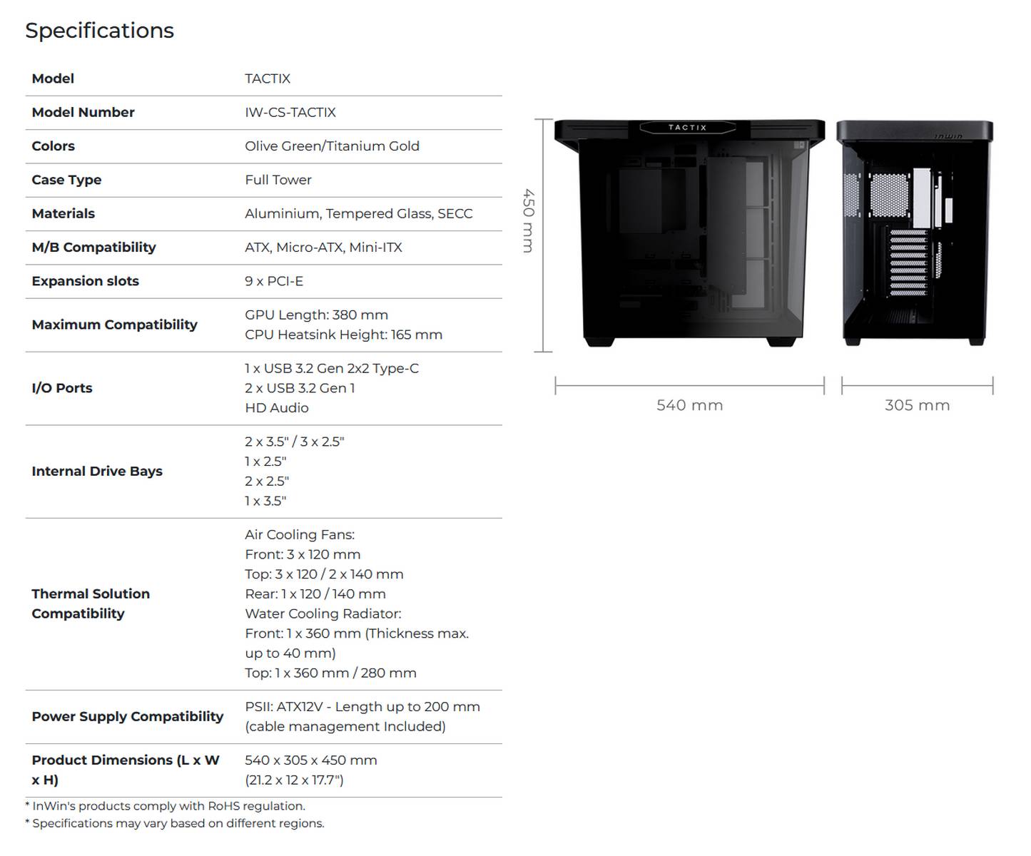
Task: Click the Materials row label
Action: [x=63, y=213]
